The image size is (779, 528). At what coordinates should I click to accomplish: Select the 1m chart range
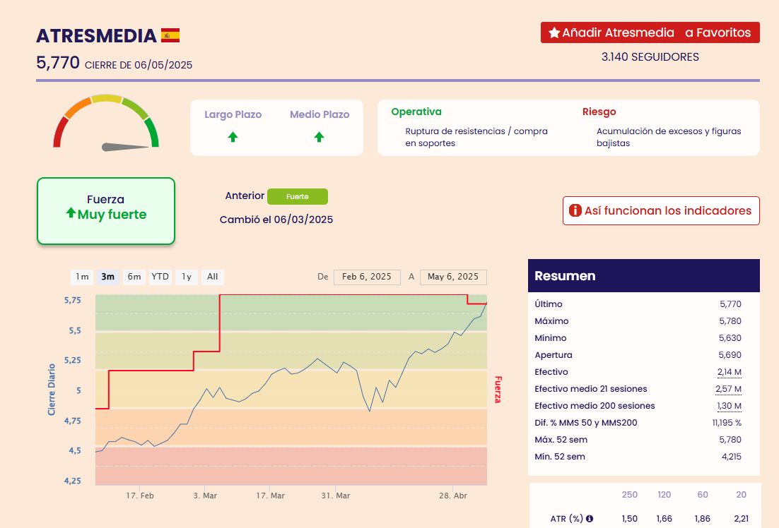coord(82,277)
